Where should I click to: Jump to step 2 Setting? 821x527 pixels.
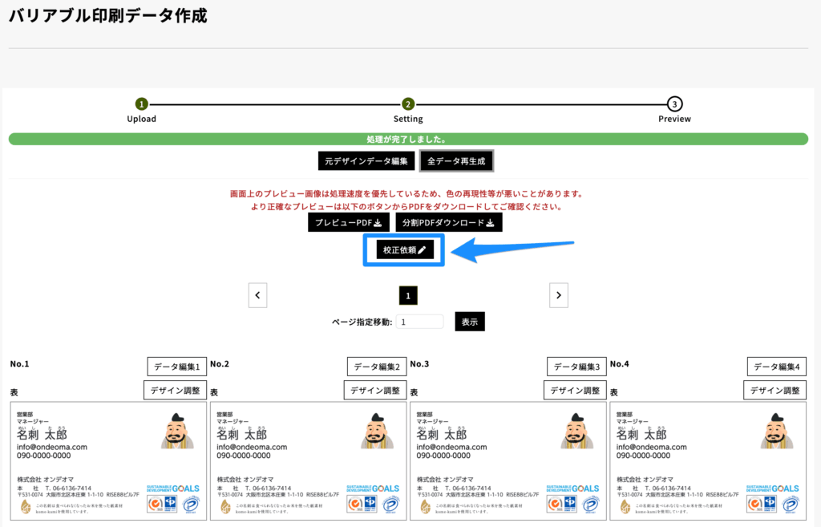408,104
